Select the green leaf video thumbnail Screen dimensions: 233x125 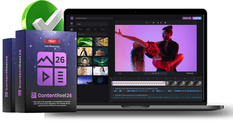coord(85,42)
